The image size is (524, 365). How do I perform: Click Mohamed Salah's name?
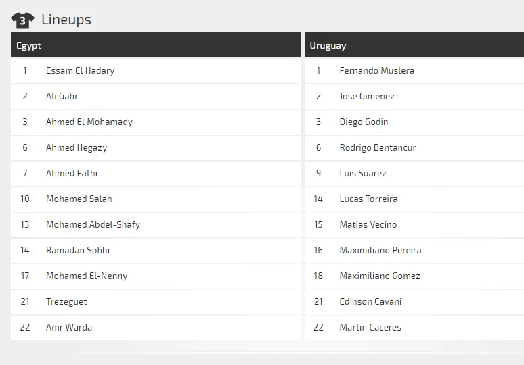79,199
